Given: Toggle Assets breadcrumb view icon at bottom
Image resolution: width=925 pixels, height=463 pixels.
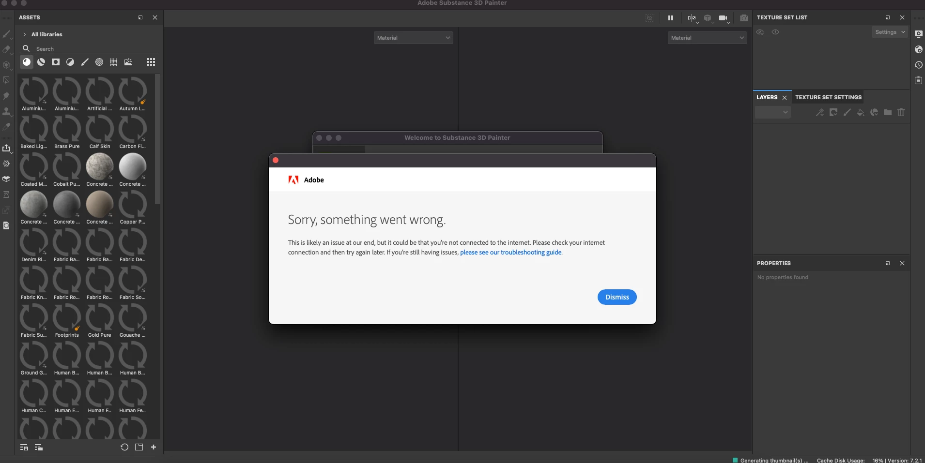Looking at the screenshot, I should (x=39, y=448).
